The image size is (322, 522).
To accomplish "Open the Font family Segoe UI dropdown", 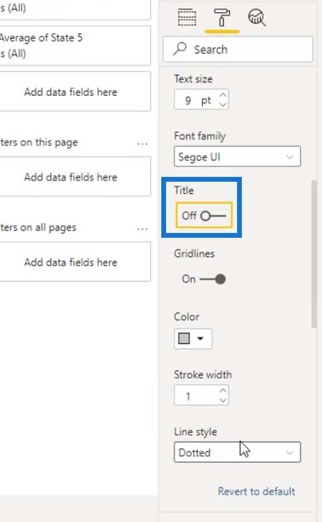I will 237,157.
